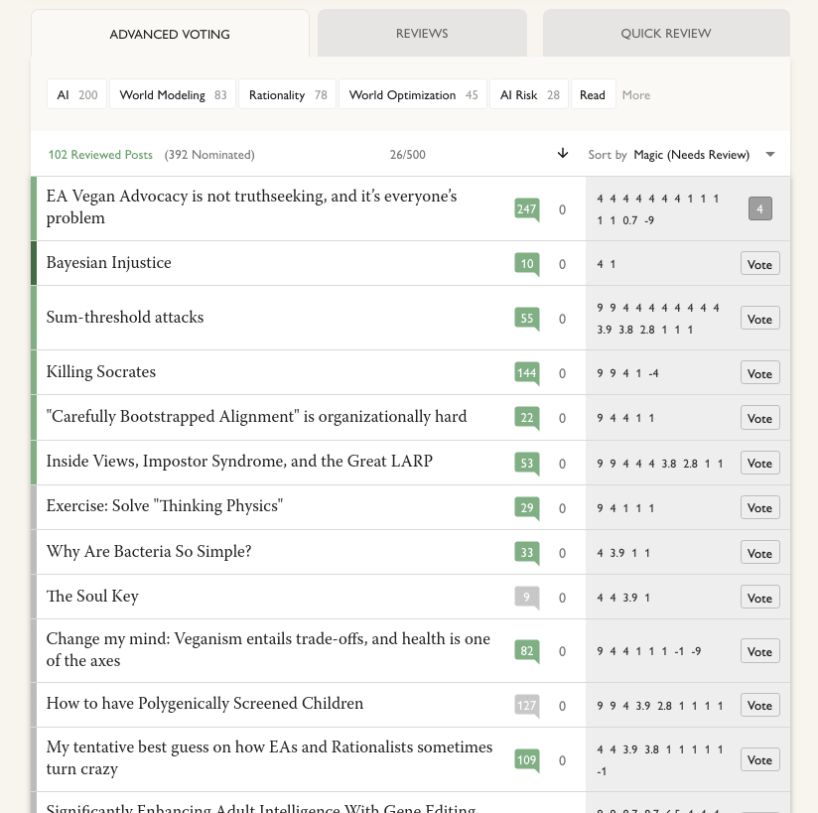
Task: Open the Bayesian Injustice post
Action: [x=108, y=262]
